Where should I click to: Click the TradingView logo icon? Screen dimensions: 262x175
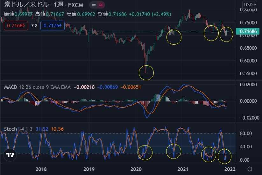click(10, 155)
